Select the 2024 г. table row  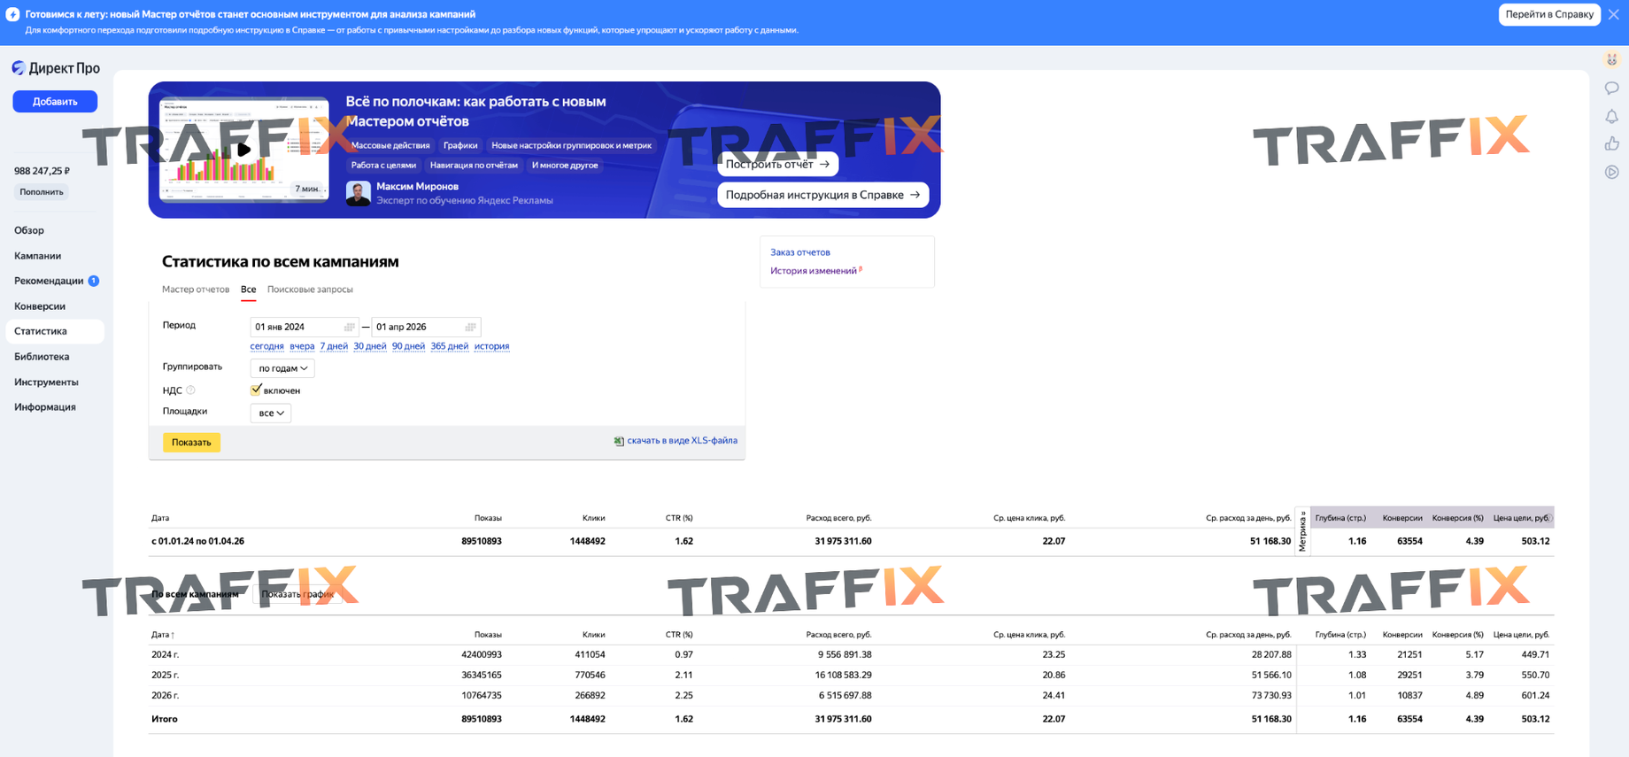tap(851, 654)
